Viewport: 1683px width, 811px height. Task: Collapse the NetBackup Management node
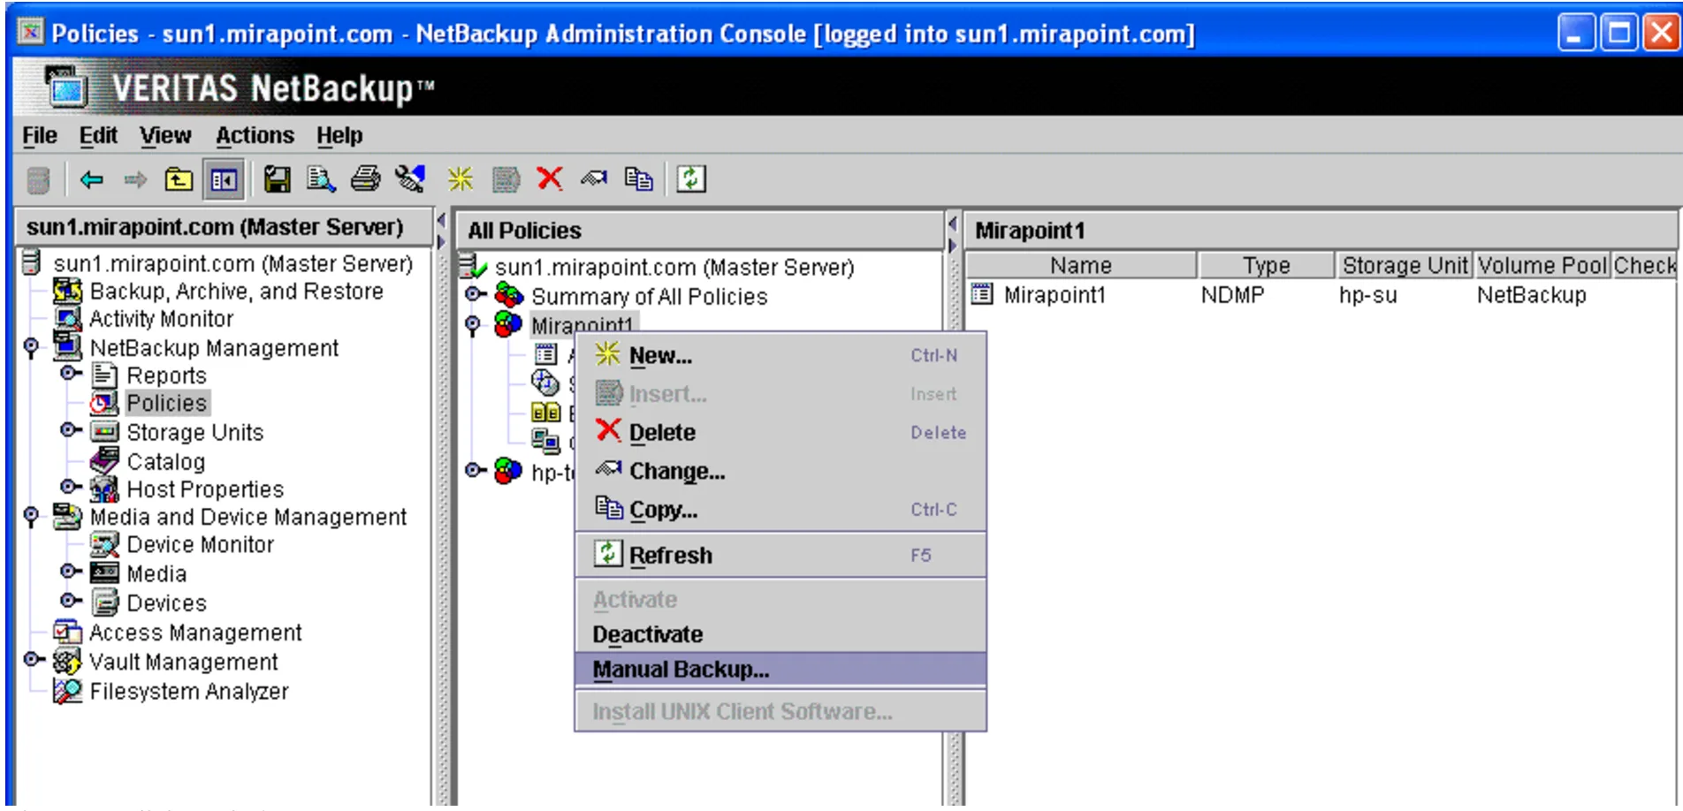pos(32,346)
